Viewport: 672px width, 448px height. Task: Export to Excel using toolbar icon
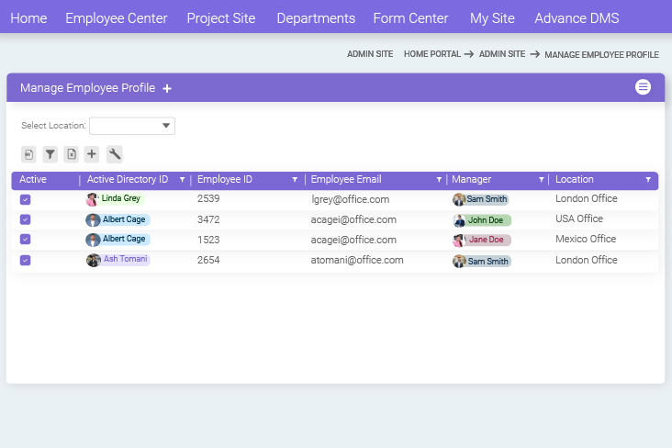tap(71, 154)
